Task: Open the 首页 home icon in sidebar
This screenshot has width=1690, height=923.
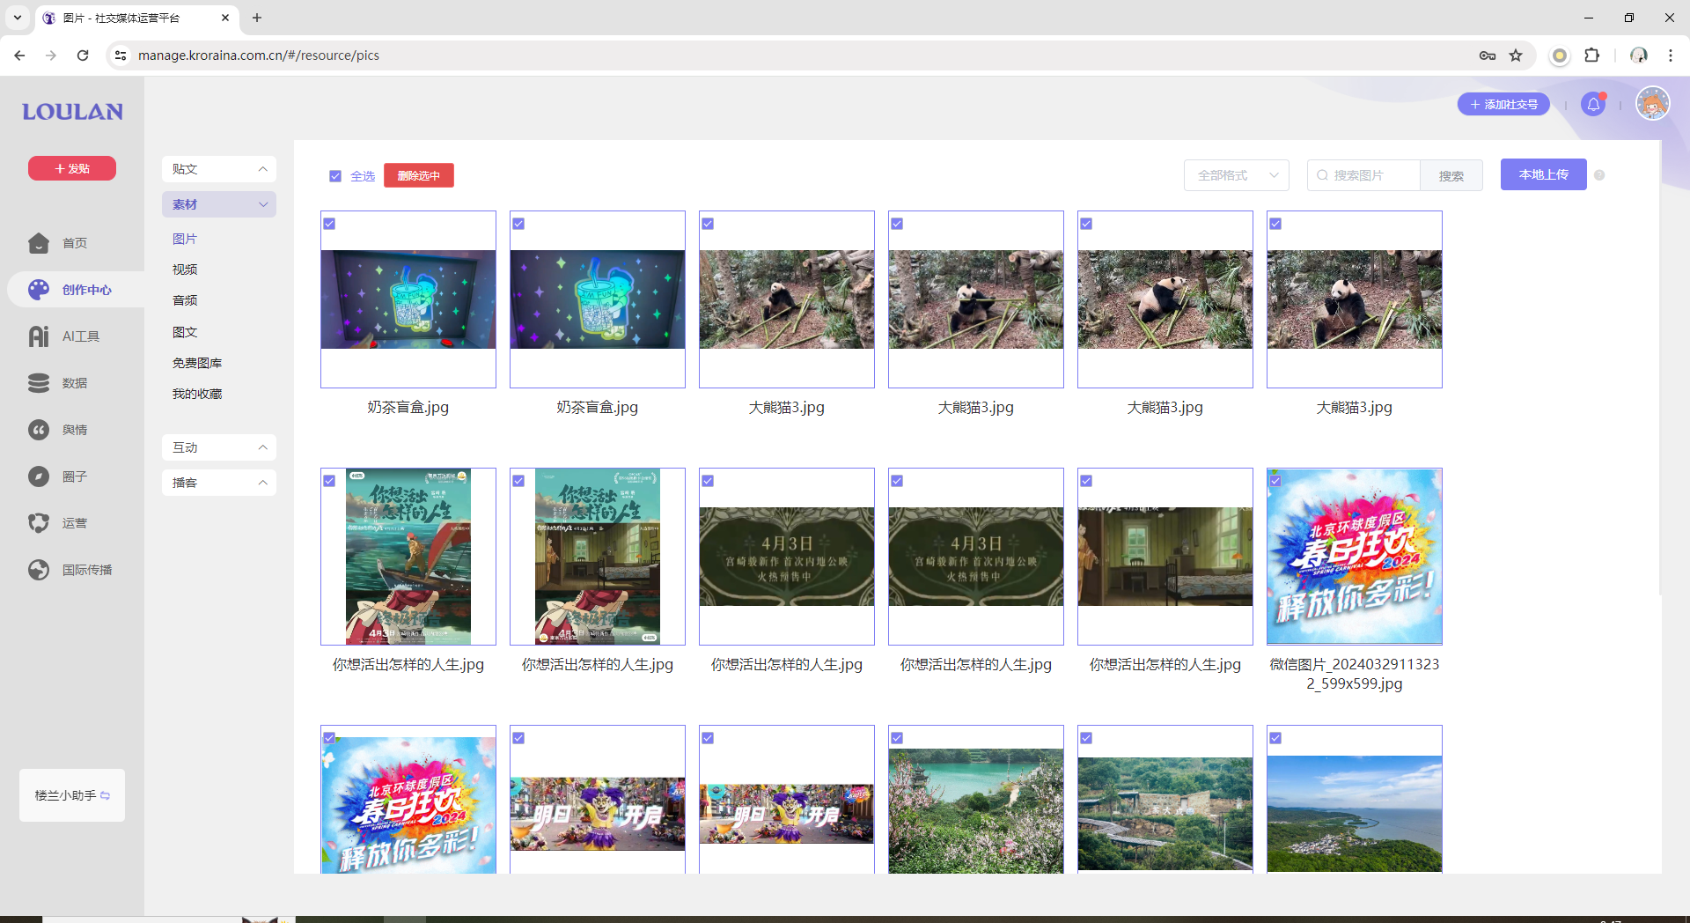Action: [x=39, y=243]
